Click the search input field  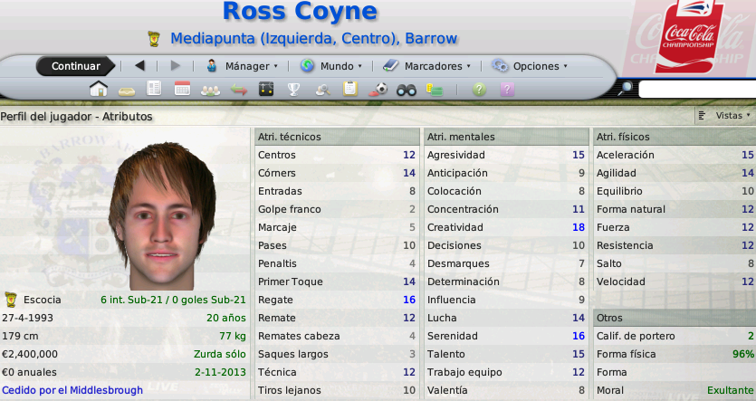(697, 90)
